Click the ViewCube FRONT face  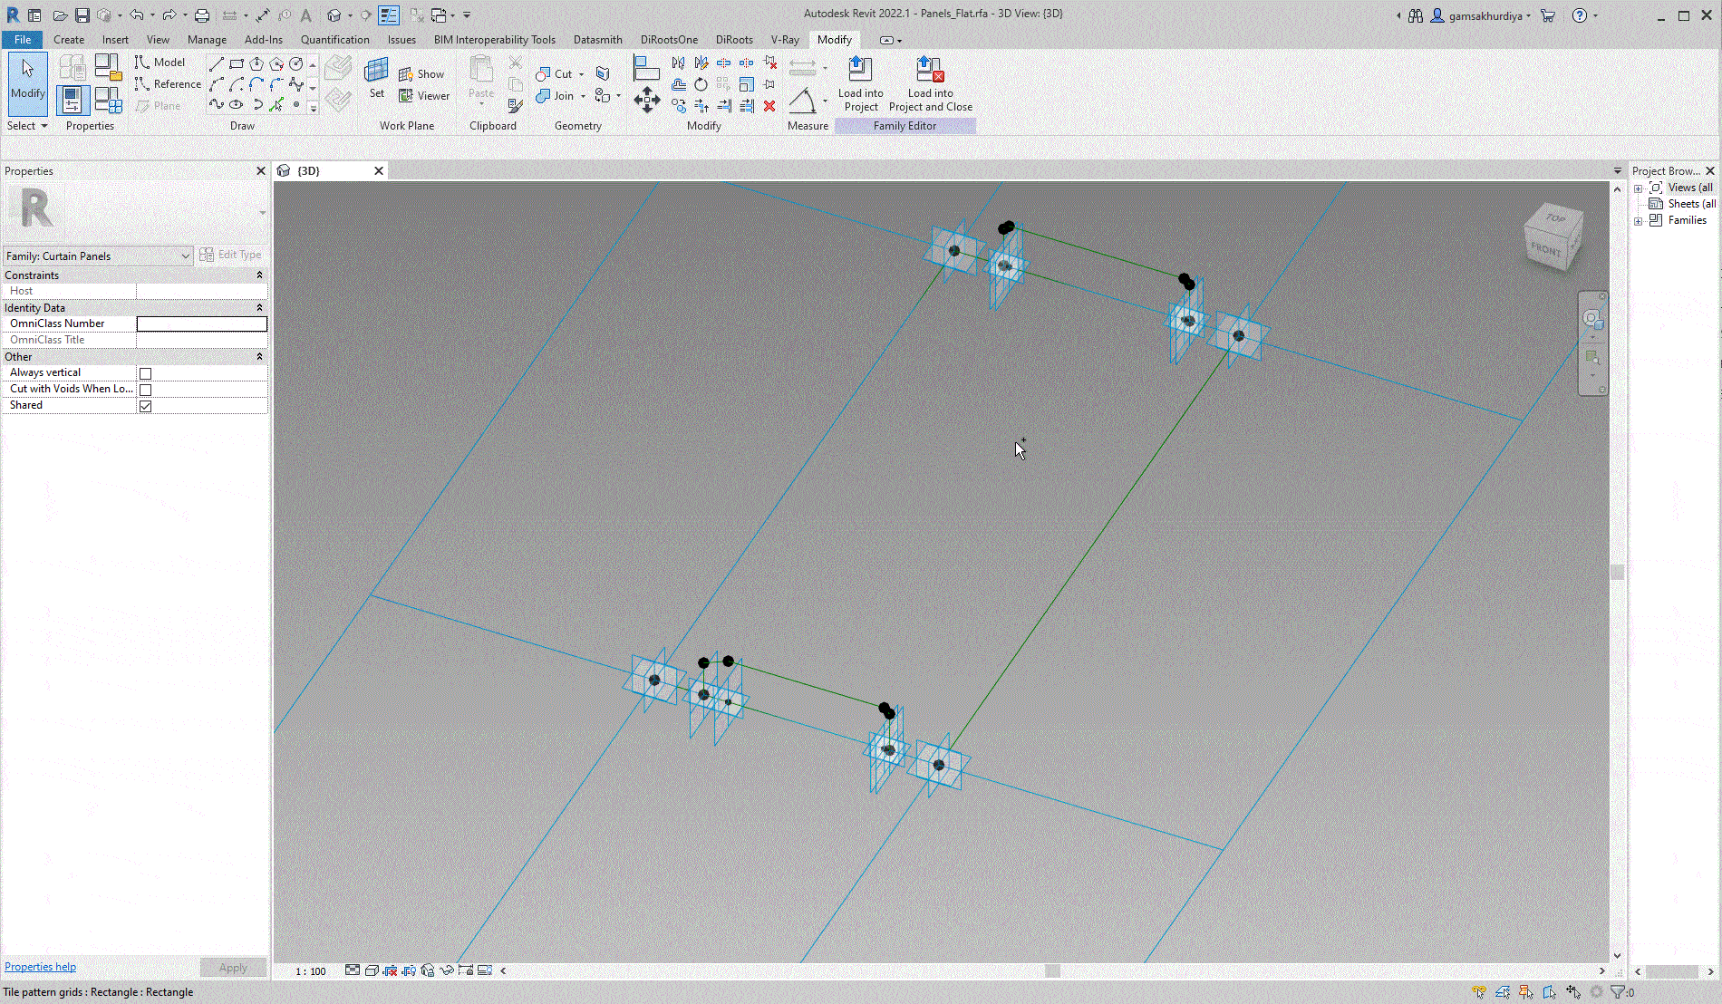[1545, 249]
